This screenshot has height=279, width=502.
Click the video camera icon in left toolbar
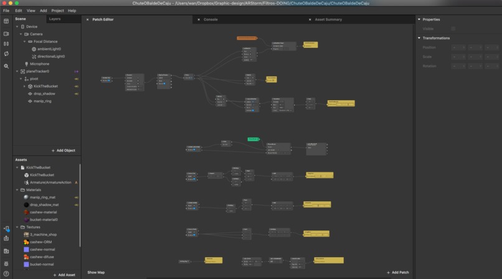pos(6,34)
